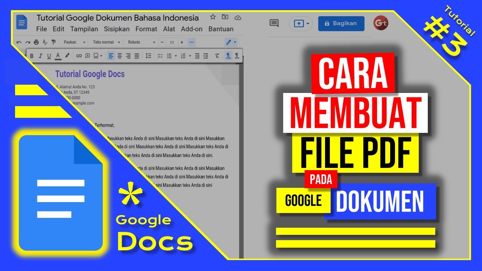Open the Paskan zoom dropdown
The width and height of the screenshot is (482, 271).
click(74, 42)
